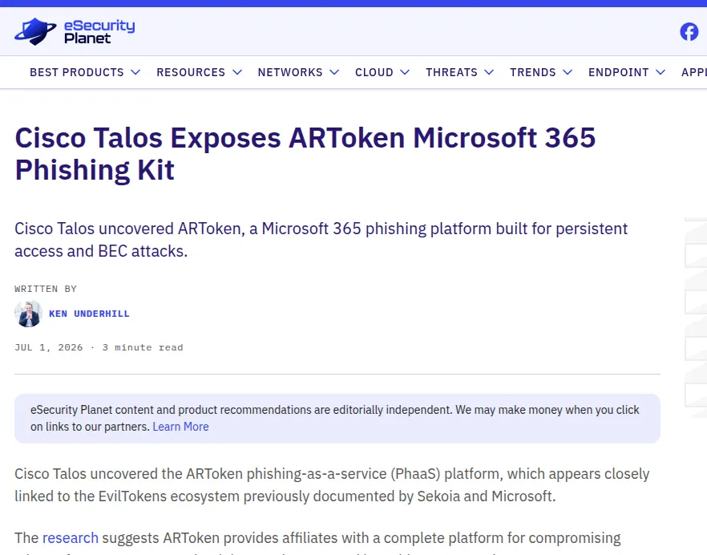
Task: Expand the Best Products chevron
Action: click(135, 72)
